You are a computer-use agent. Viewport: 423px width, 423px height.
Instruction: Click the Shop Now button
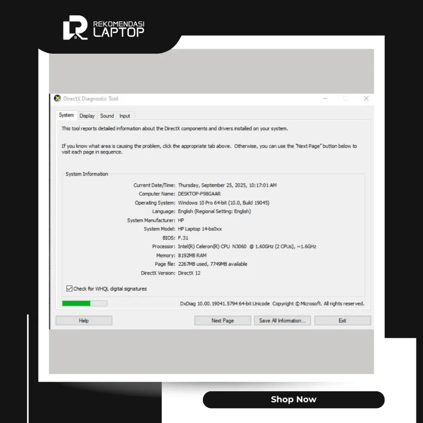293,399
